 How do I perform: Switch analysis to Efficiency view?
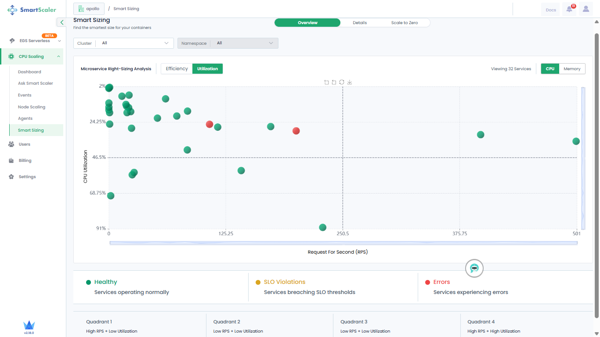pyautogui.click(x=177, y=68)
